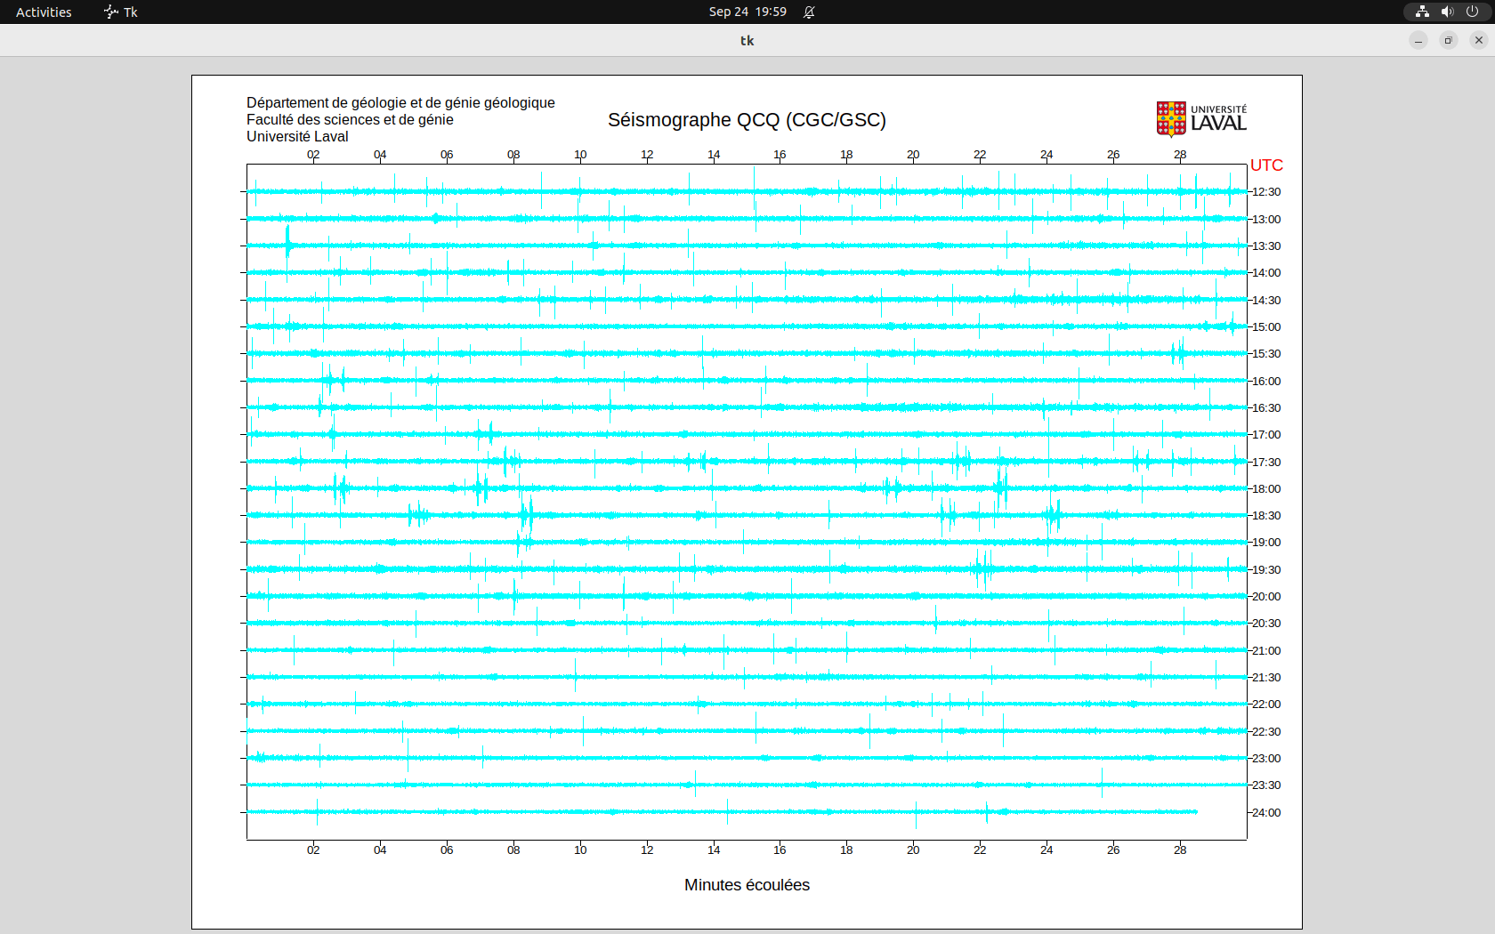
Task: Minimize the tk window
Action: (1418, 40)
